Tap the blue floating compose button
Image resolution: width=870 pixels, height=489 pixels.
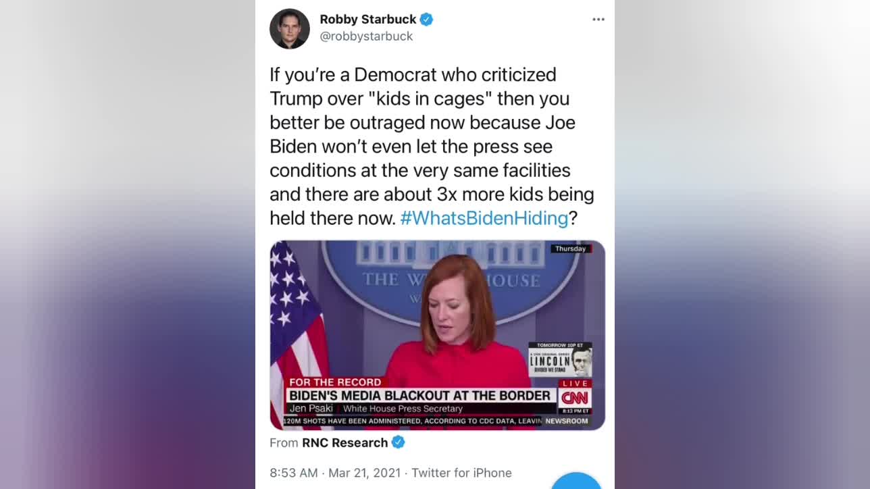576,481
